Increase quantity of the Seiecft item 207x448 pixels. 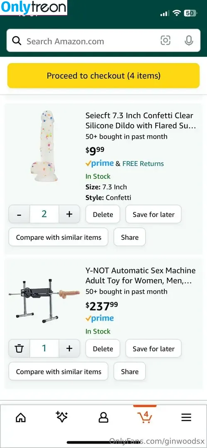click(69, 214)
